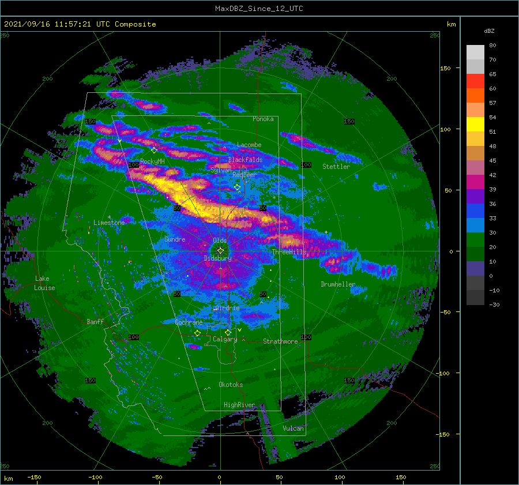Click the Stettler city label
This screenshot has height=485, width=519.
(336, 167)
